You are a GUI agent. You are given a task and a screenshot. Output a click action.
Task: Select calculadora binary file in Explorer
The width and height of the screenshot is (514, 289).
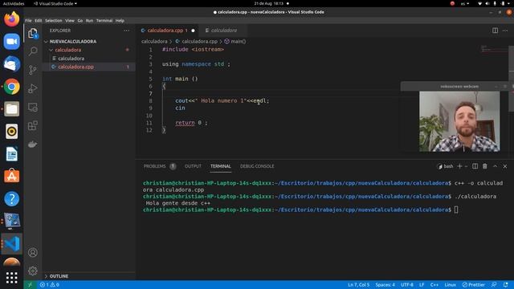[x=71, y=59]
